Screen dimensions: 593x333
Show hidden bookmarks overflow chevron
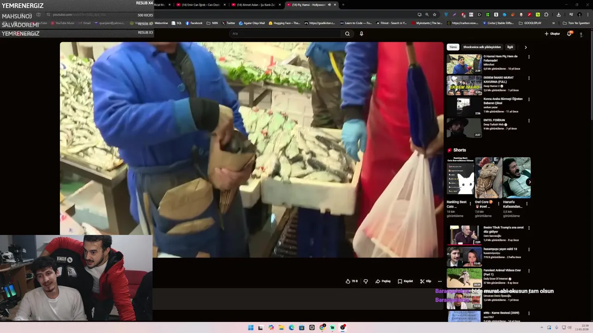point(553,23)
